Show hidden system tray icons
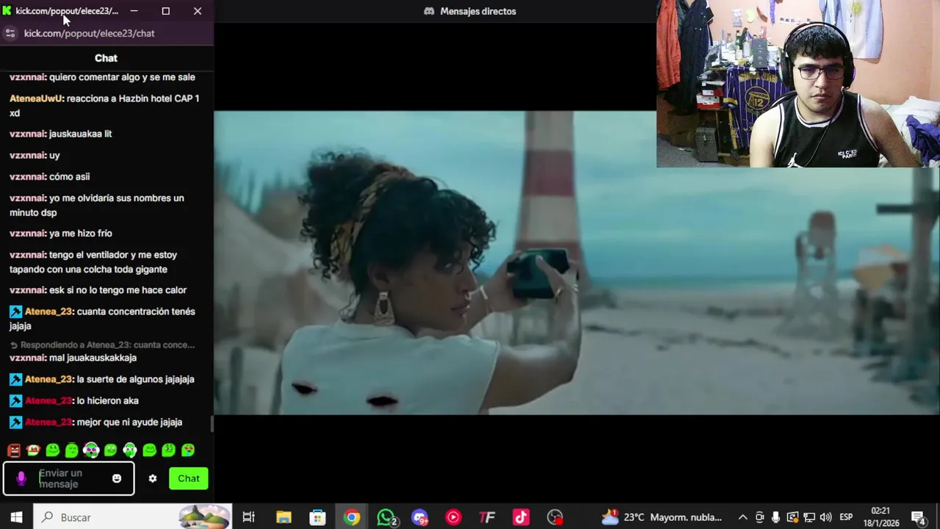Screen dimensions: 940x529 (742, 517)
